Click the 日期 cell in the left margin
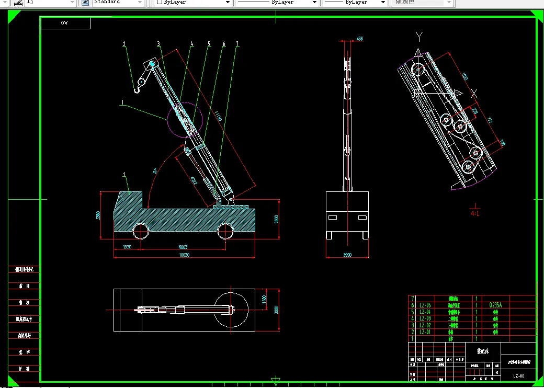Viewport: 544px width, 388px height. point(24,369)
